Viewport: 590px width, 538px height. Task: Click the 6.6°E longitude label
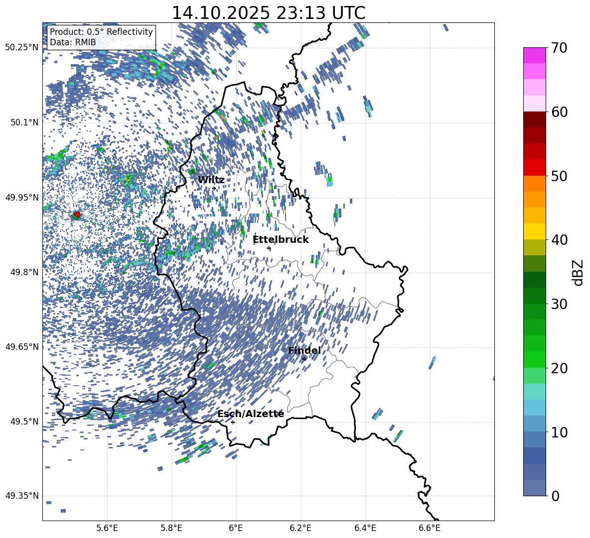pos(430,528)
